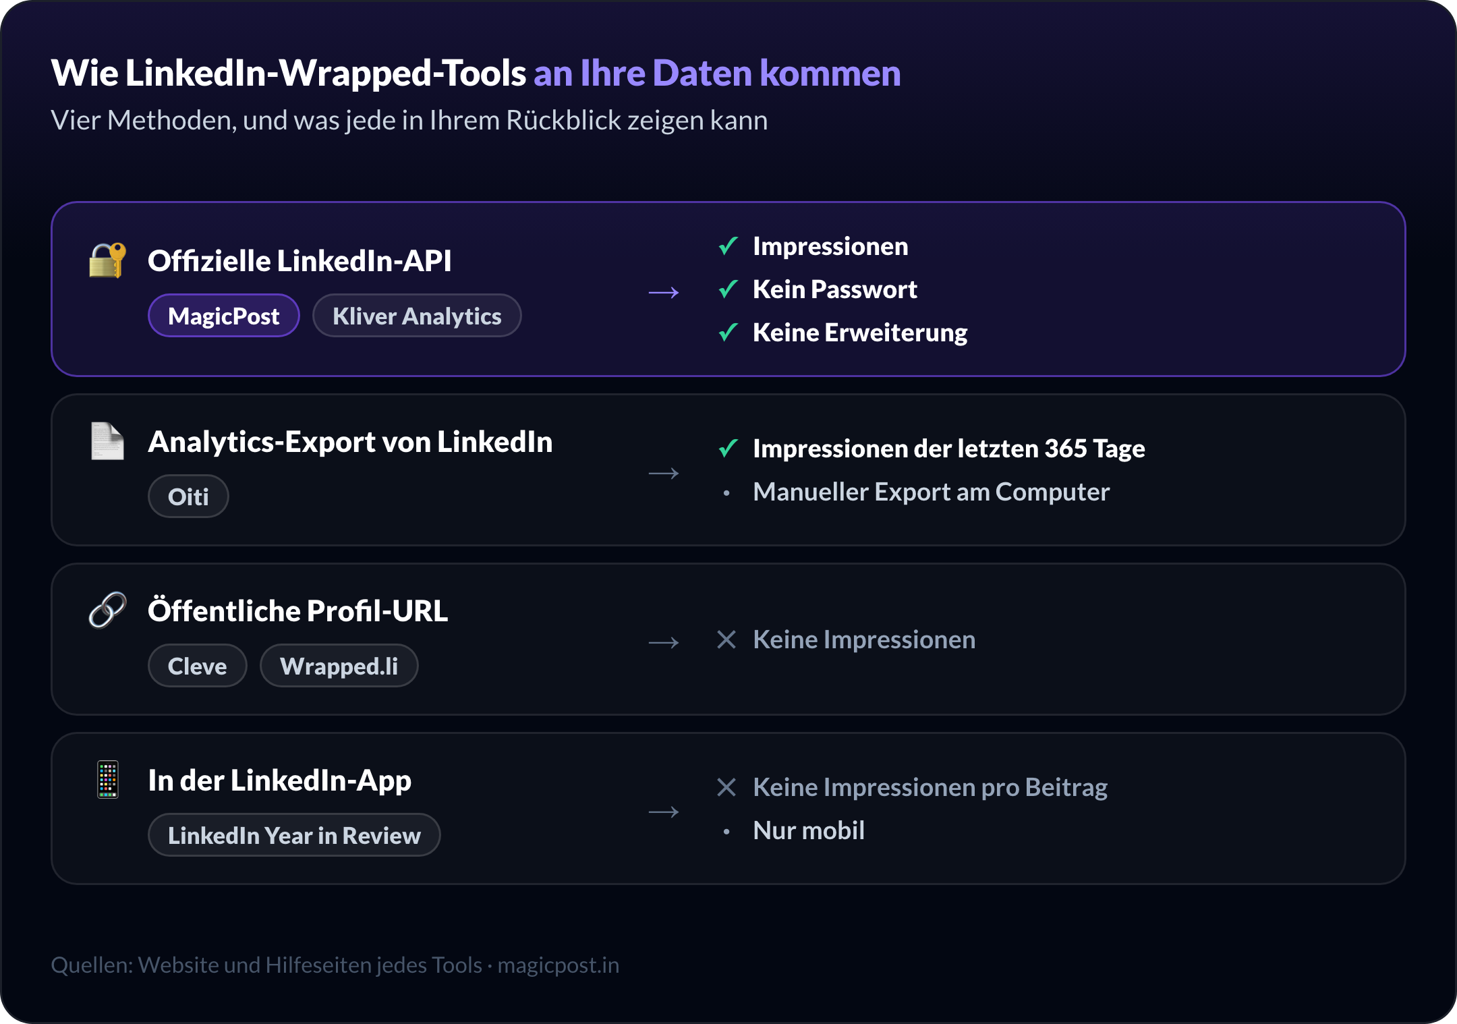Click checkmark beside Impressionen der letzten 365 Tage
This screenshot has height=1024, width=1457.
pos(728,449)
